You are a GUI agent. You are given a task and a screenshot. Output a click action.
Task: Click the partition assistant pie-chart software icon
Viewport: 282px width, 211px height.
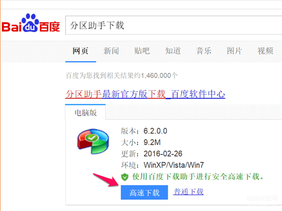pos(93,141)
